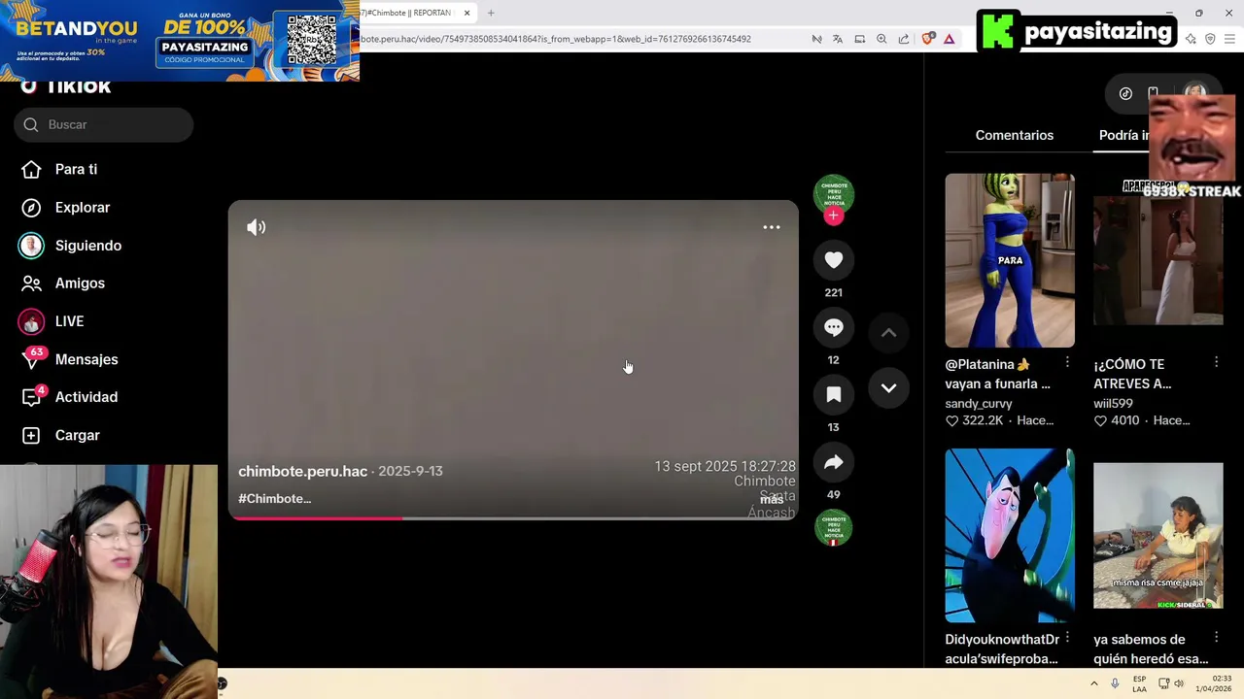Click the #Chimbote hashtag
Screen dimensions: 1244x699
pos(274,499)
